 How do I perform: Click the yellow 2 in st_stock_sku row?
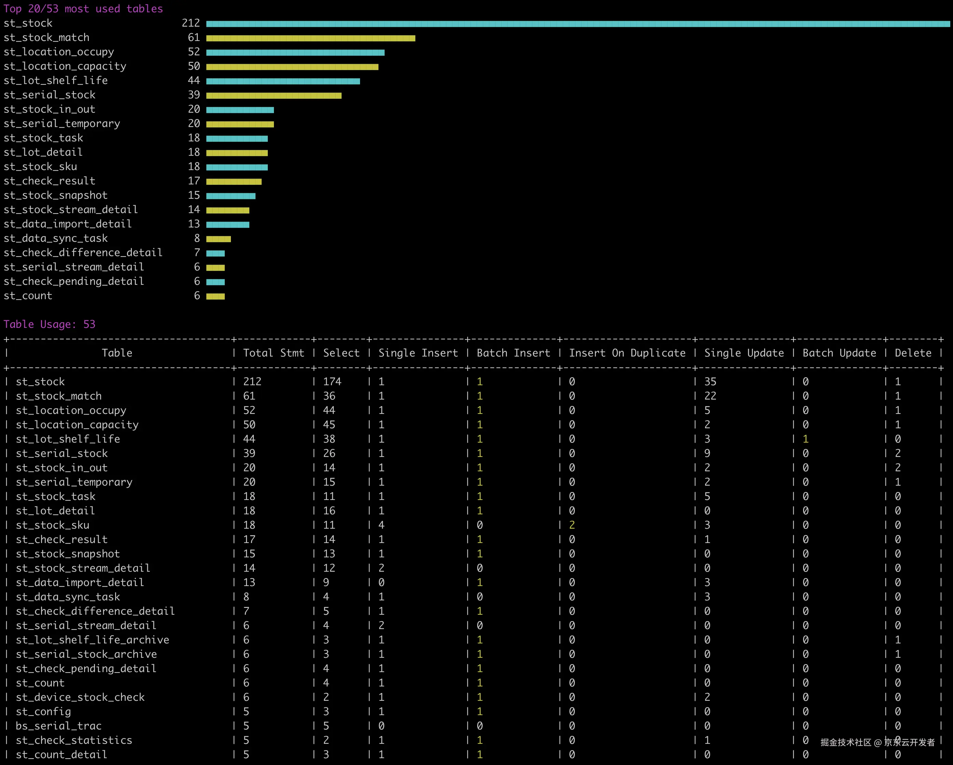[x=571, y=525]
